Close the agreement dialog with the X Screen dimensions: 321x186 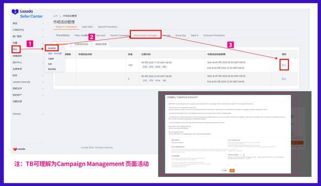coord(289,98)
